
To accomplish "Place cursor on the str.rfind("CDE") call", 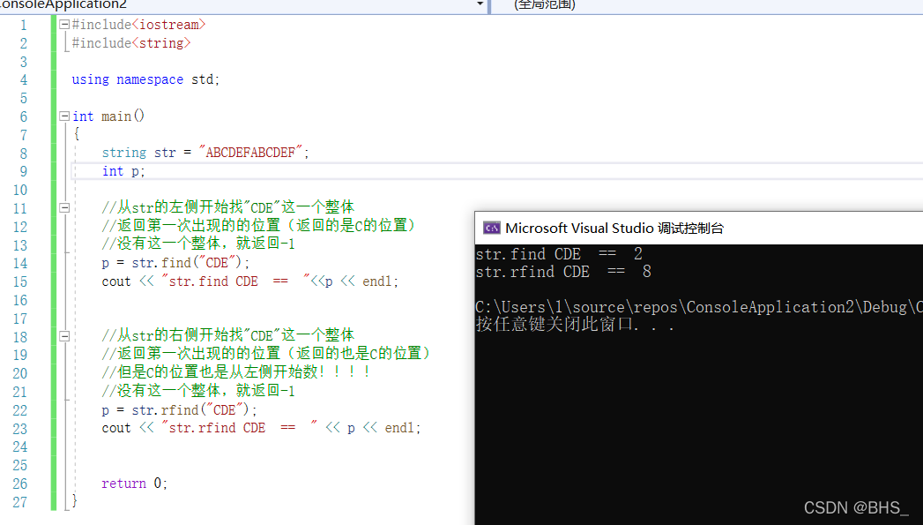I will tap(194, 409).
